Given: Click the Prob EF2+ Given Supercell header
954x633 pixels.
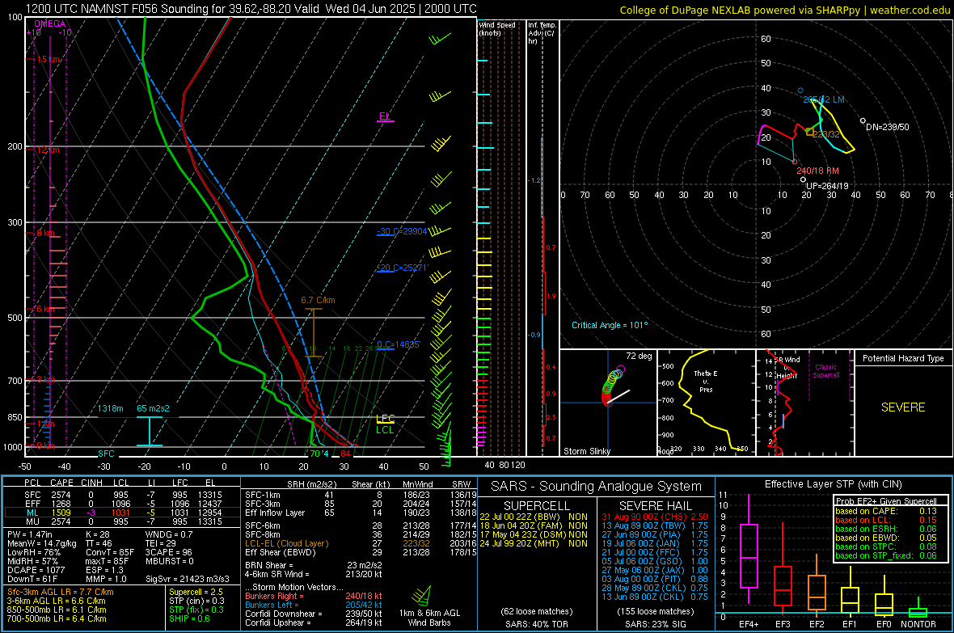Looking at the screenshot, I should [886, 501].
